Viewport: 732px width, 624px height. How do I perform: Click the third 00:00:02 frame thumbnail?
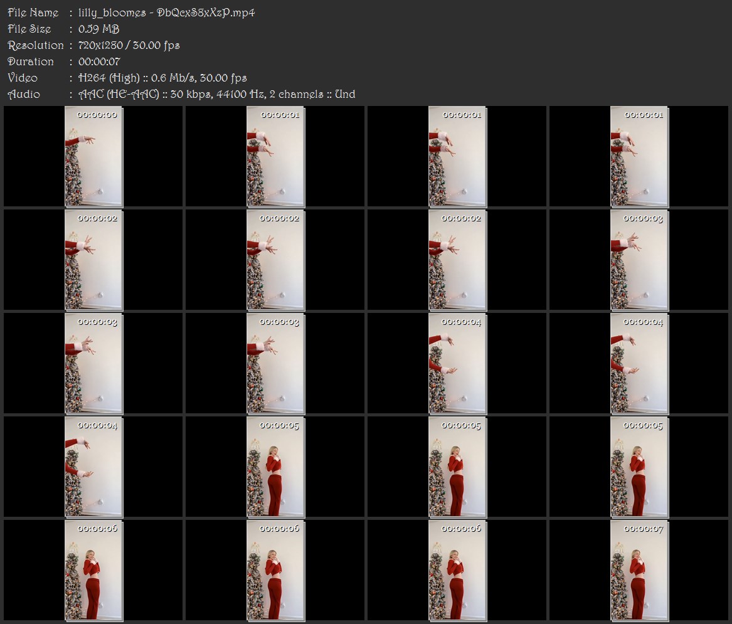(x=457, y=260)
